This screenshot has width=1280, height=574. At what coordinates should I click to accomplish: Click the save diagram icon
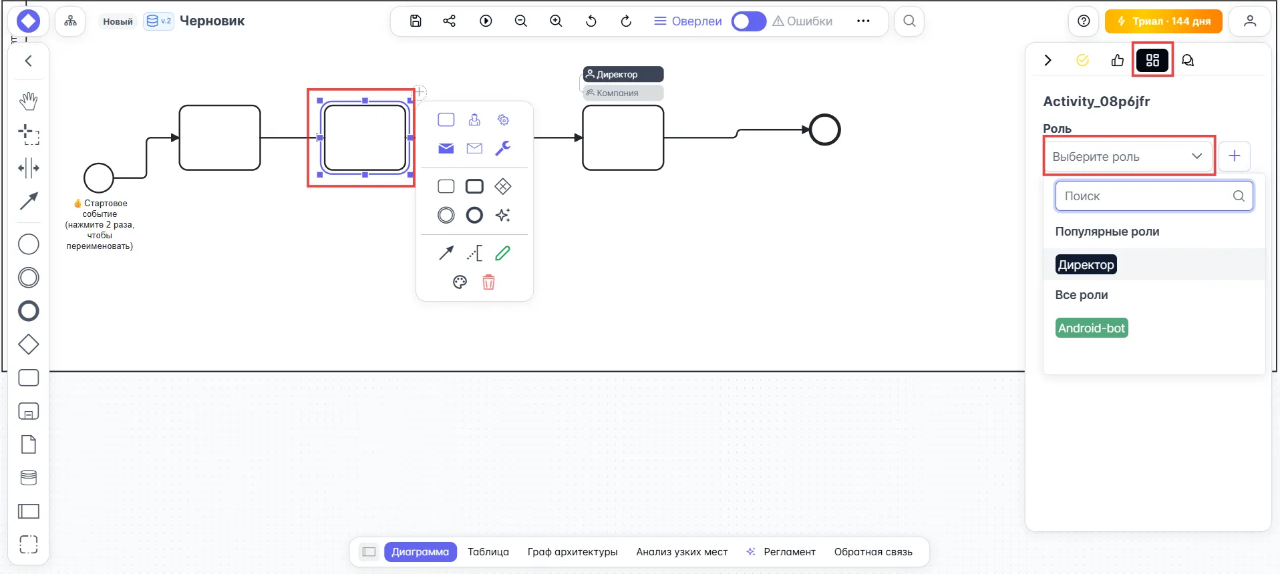point(416,21)
